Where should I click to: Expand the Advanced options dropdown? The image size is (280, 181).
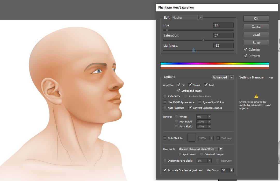223,77
